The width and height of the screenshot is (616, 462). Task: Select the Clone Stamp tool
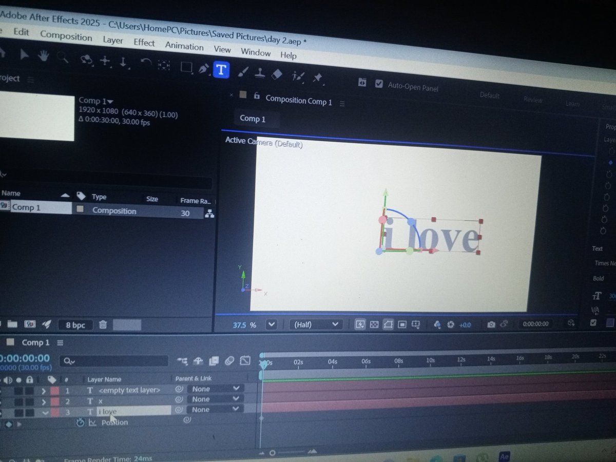tap(260, 73)
